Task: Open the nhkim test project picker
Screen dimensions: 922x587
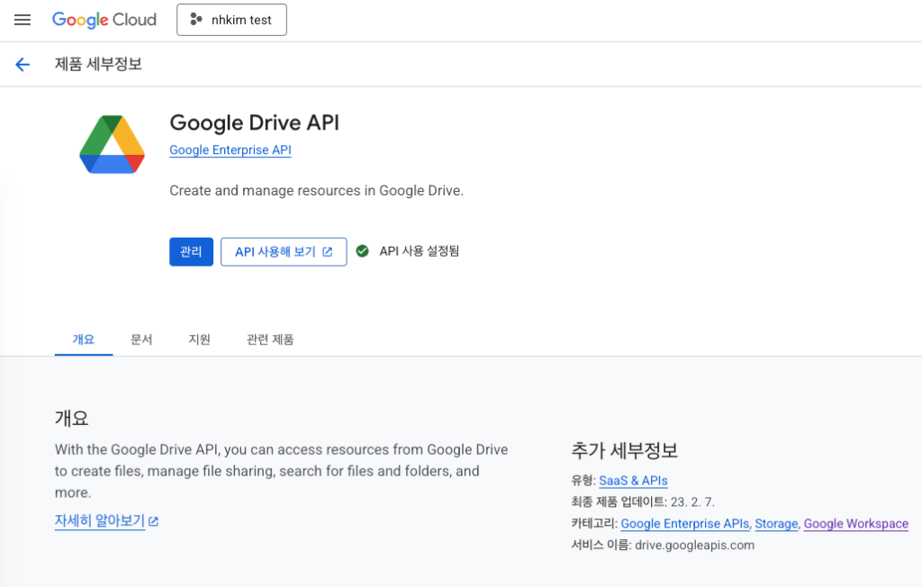Action: 231,20
